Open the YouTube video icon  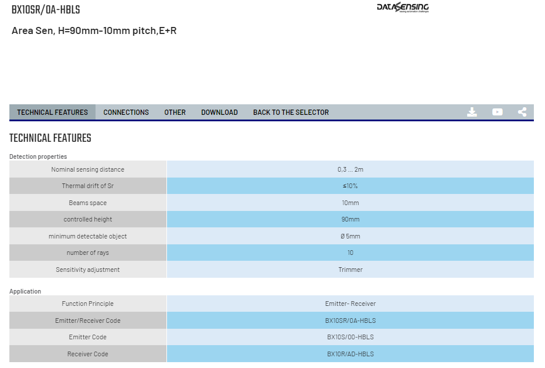click(x=498, y=112)
